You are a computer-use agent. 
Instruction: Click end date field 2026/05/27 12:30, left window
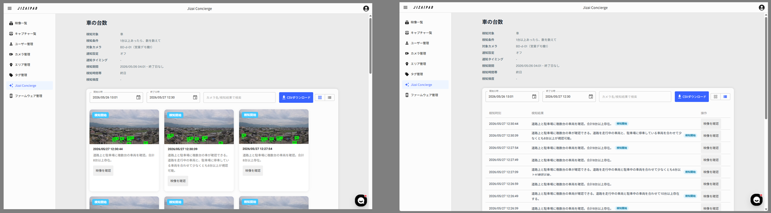[173, 97]
